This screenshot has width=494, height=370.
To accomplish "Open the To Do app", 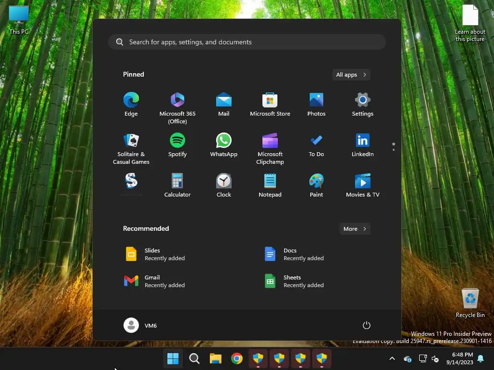I will pos(316,145).
